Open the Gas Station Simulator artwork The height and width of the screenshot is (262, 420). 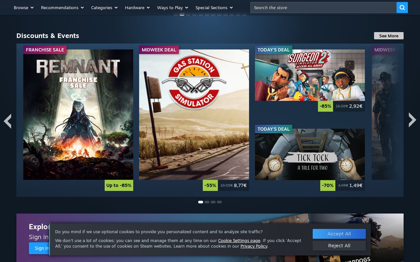[194, 115]
